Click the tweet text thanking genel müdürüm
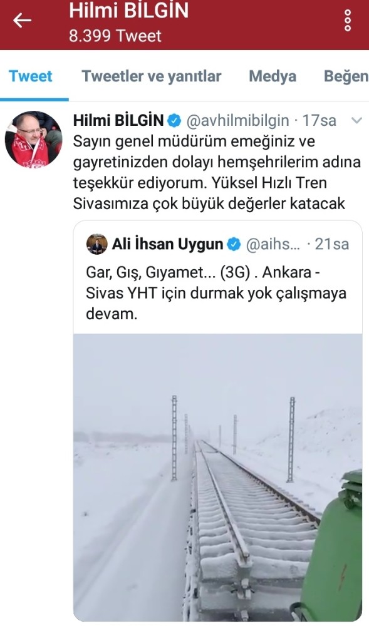The height and width of the screenshot is (626, 369). point(216,173)
